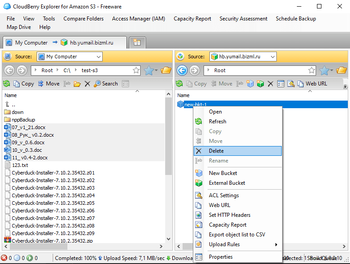The height and width of the screenshot is (264, 350).
Task: Select External Bucket in context menu
Action: [x=237, y=183]
